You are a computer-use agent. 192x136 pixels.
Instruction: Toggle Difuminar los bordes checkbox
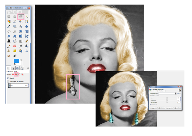click(8, 82)
